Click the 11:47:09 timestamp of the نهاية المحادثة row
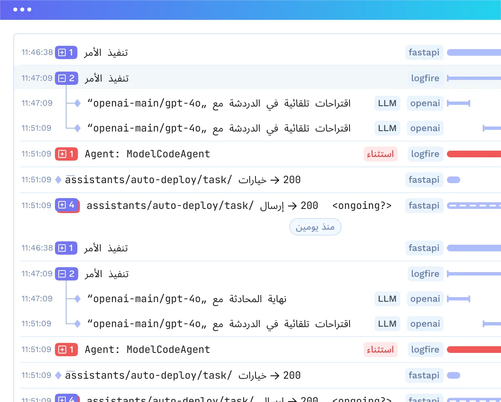Viewport: 501px width, 402px height. tap(37, 299)
